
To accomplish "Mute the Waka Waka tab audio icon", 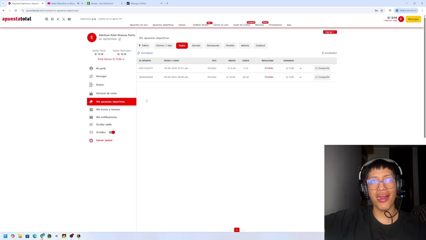I will tap(78, 3).
